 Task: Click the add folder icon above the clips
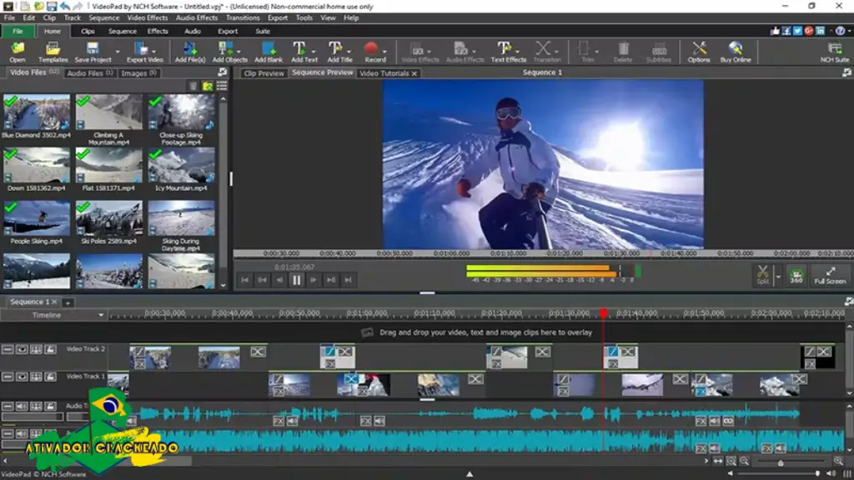click(x=208, y=86)
